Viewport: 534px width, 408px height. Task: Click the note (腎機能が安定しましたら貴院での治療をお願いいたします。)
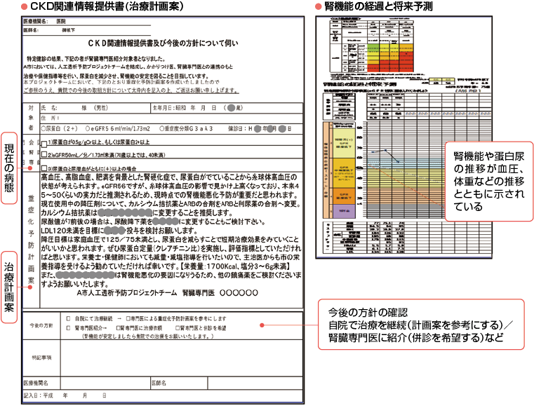[x=149, y=336]
